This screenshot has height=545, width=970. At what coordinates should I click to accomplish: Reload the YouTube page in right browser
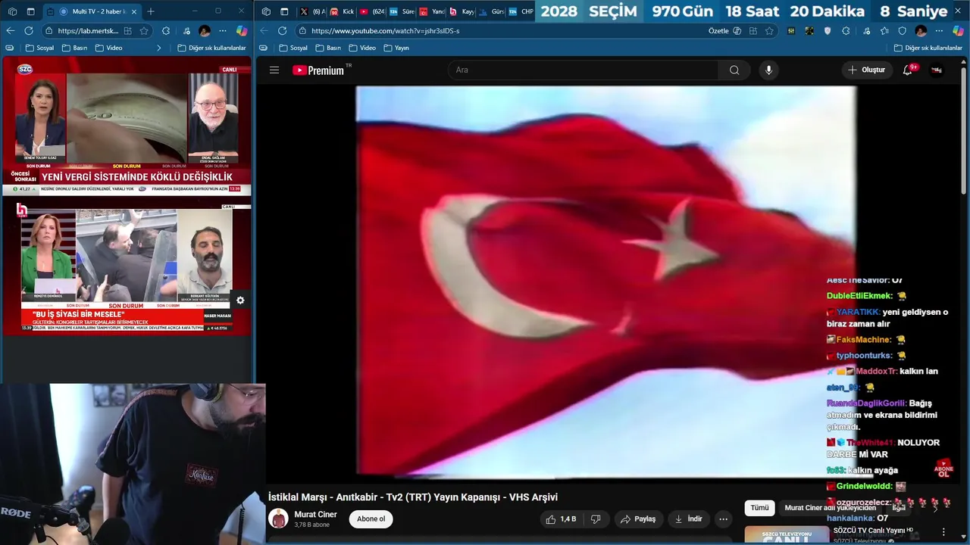coord(282,30)
